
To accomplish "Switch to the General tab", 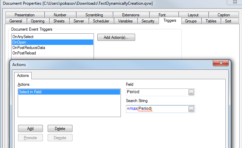I will tap(16, 21).
